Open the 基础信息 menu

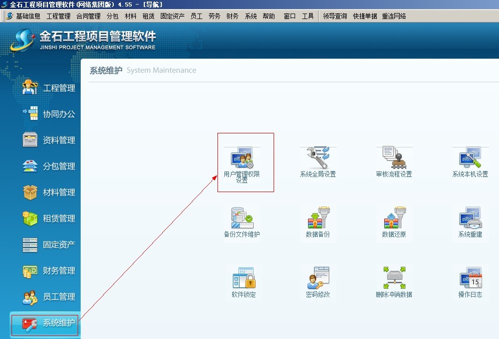28,16
